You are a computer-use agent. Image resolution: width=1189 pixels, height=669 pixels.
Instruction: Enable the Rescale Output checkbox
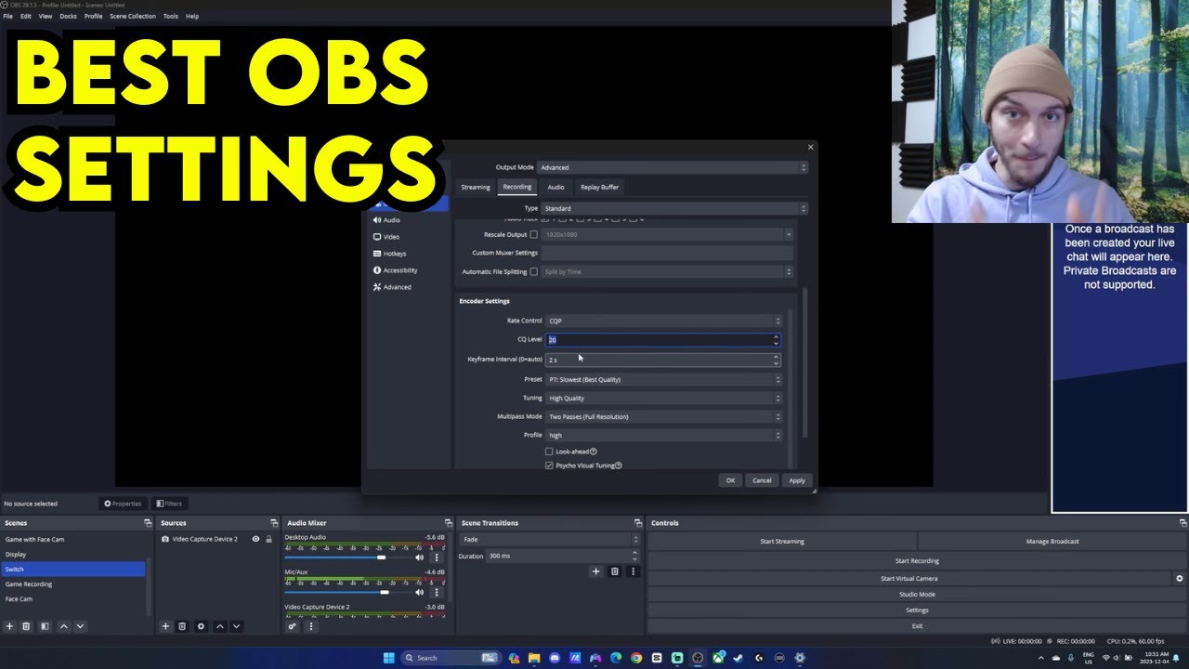[533, 234]
